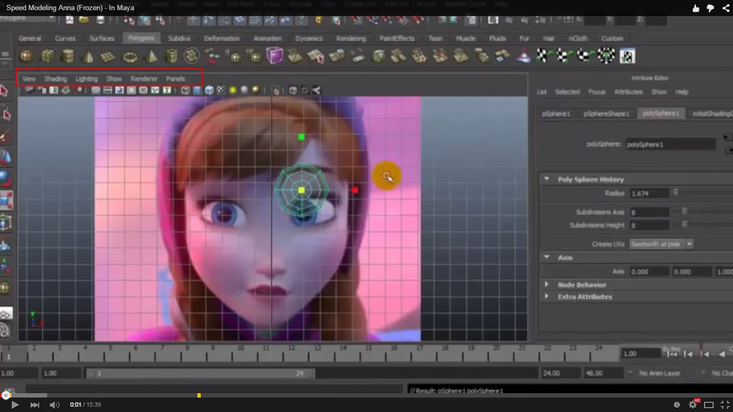
Task: Switch to the Subdivs shelf tab
Action: 179,39
